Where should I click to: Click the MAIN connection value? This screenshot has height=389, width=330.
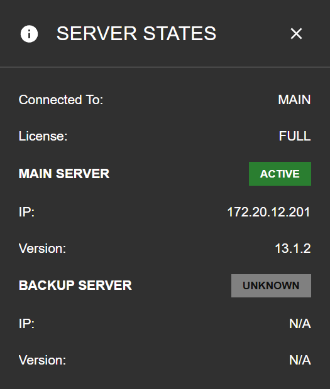coord(294,100)
